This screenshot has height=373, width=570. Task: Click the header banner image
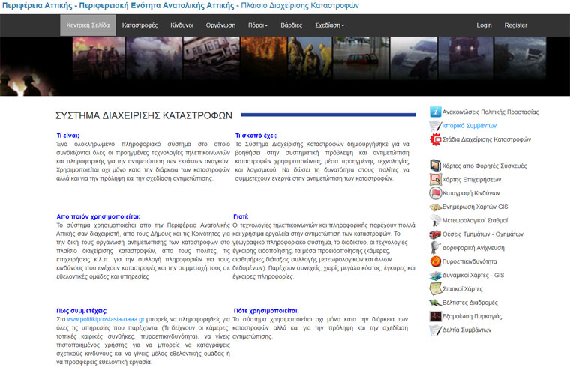click(x=285, y=66)
